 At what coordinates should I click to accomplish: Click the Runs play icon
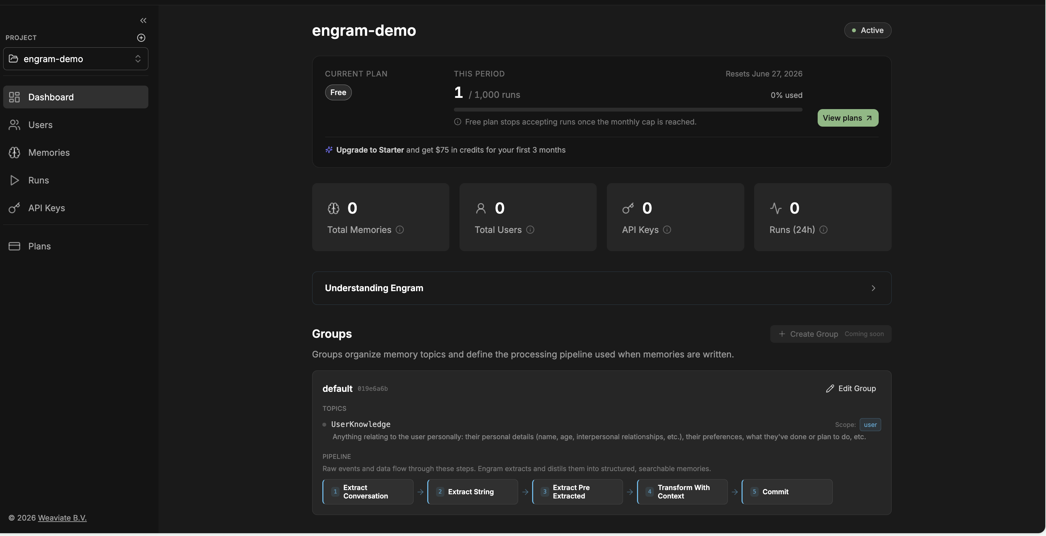tap(14, 180)
